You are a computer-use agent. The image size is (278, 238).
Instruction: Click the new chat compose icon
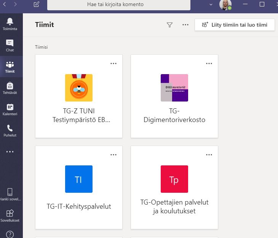click(37, 5)
